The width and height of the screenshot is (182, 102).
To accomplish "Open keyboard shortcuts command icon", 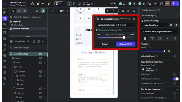I will [38, 4].
